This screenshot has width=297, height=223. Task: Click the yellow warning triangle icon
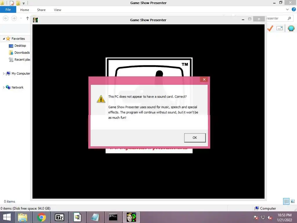pos(101,99)
